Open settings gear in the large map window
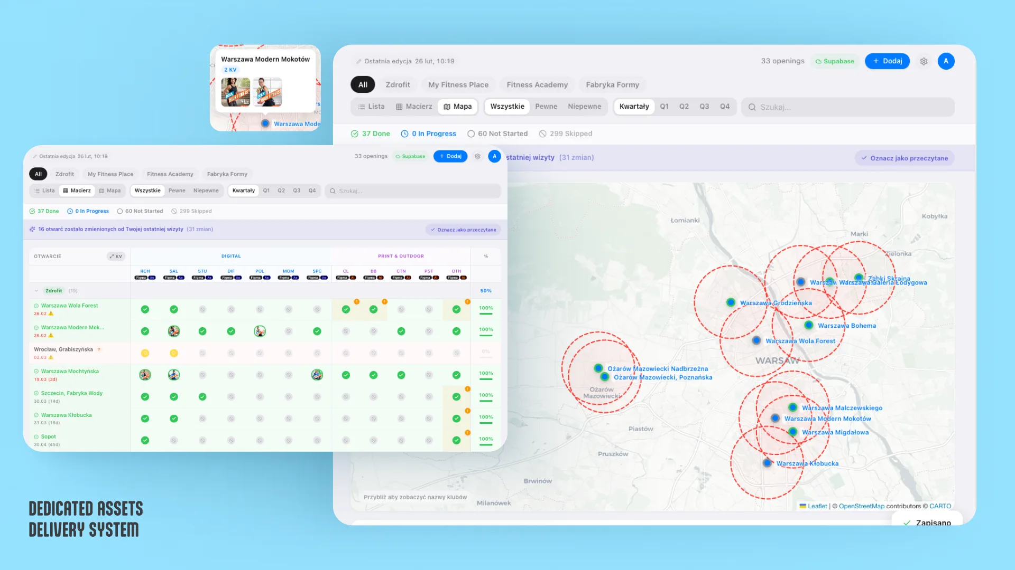 [x=924, y=61]
